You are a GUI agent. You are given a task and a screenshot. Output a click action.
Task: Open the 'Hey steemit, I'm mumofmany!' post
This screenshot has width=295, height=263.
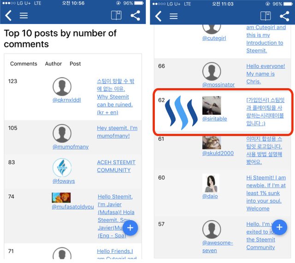(117, 132)
